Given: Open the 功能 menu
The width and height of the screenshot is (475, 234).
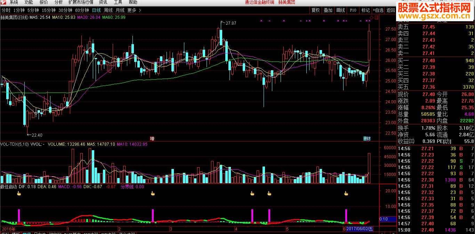Looking at the screenshot, I should (x=29, y=2).
